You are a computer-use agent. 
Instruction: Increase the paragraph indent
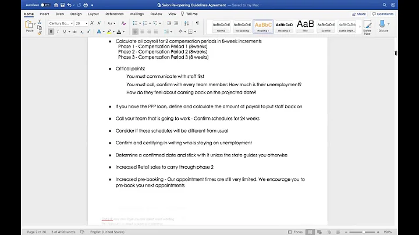176,23
